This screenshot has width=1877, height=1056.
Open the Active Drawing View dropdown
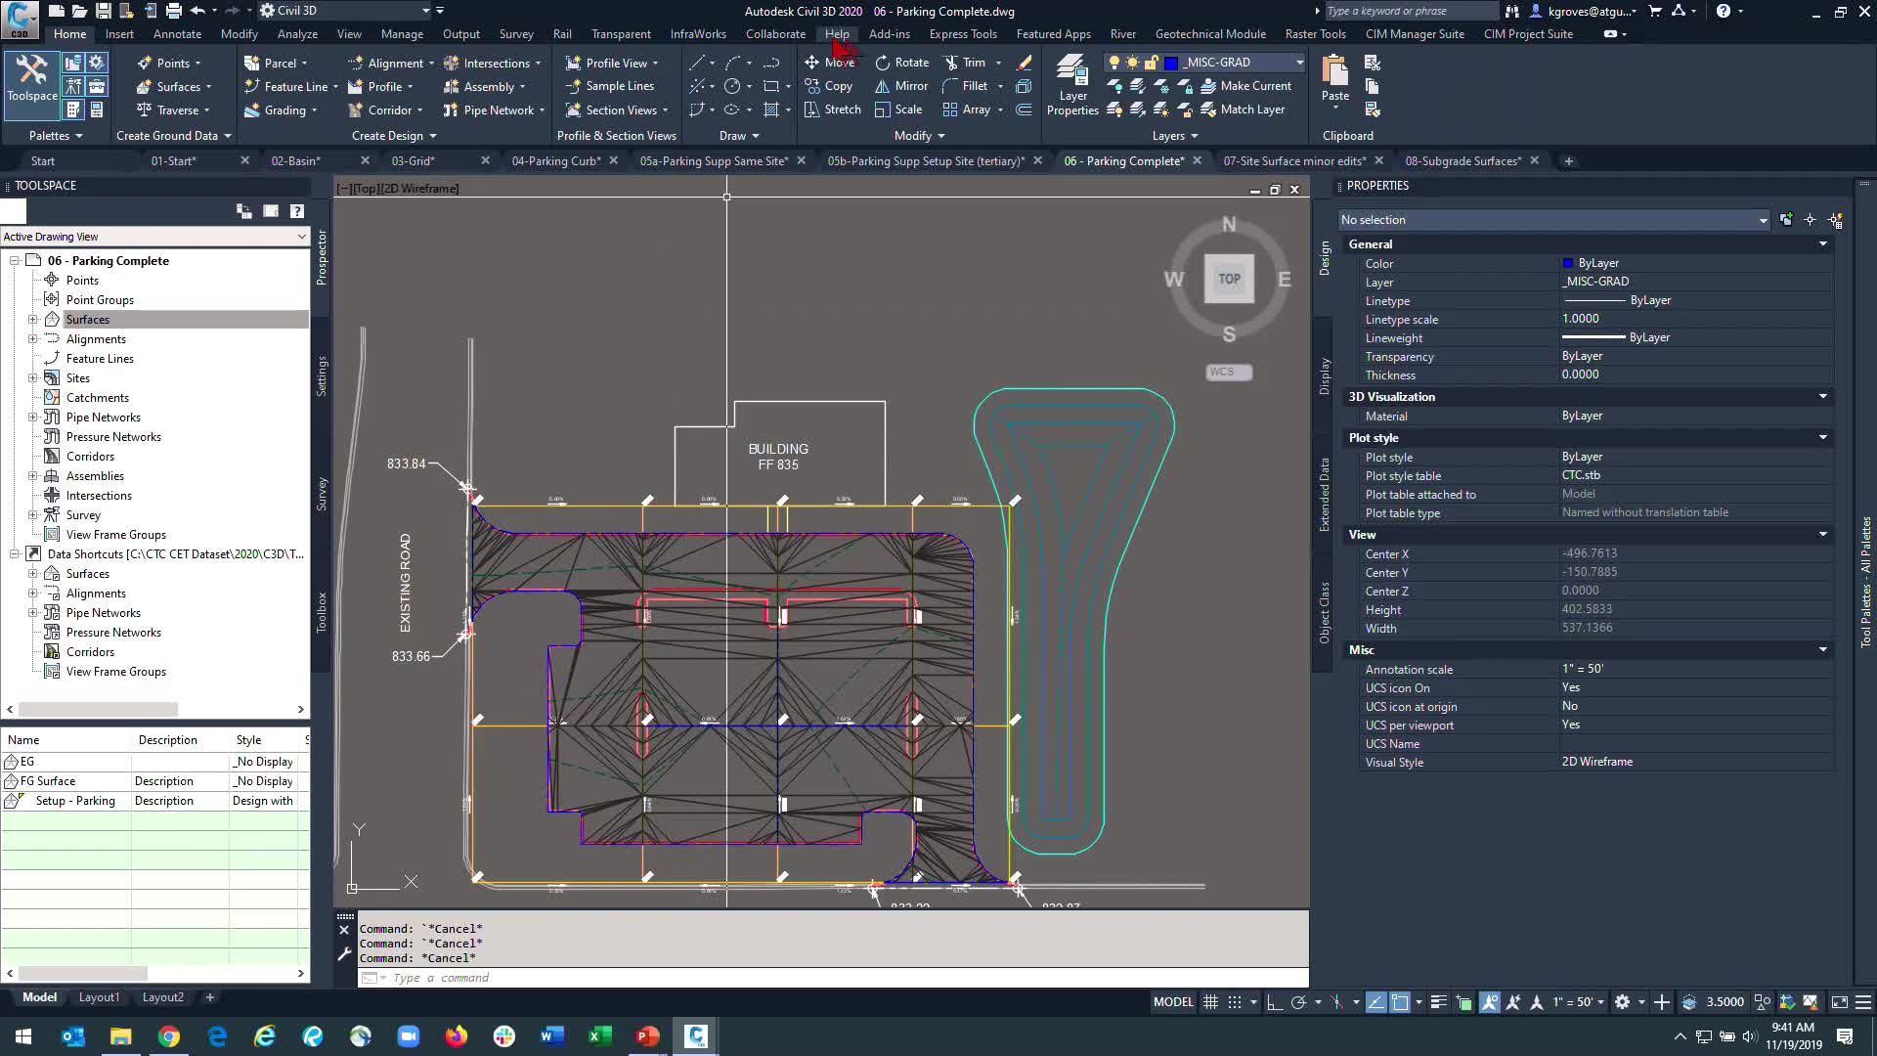click(x=301, y=237)
